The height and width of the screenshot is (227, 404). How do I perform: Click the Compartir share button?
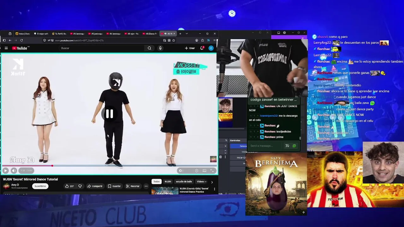click(95, 186)
